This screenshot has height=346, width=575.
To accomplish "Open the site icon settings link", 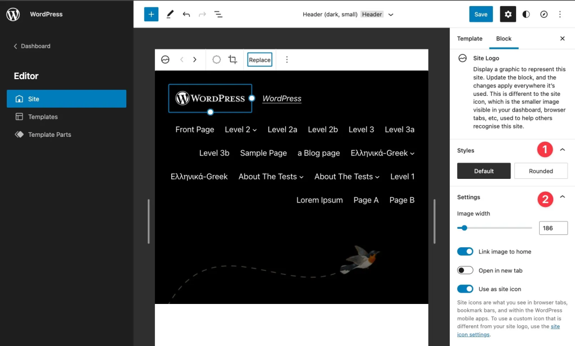I will 509,330.
